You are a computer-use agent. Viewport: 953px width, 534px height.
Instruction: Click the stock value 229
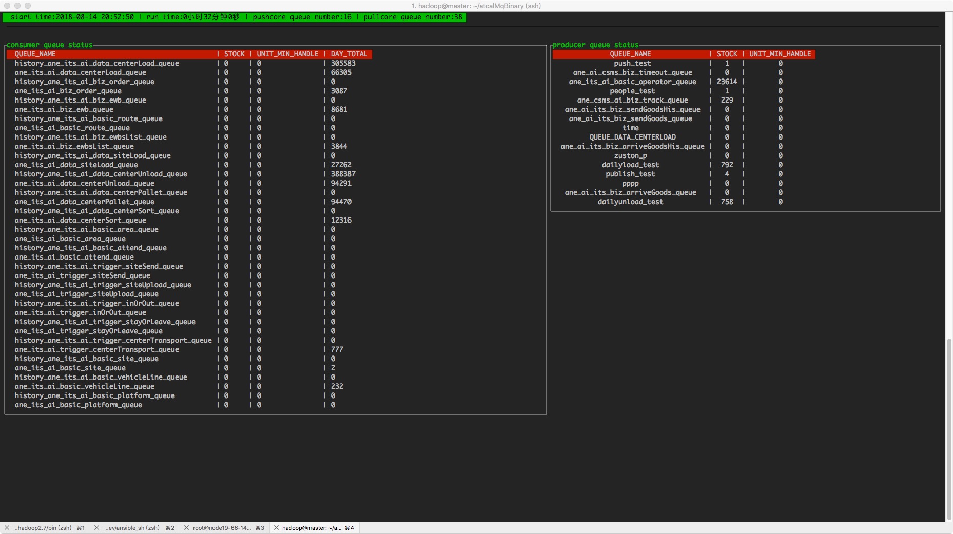click(727, 100)
